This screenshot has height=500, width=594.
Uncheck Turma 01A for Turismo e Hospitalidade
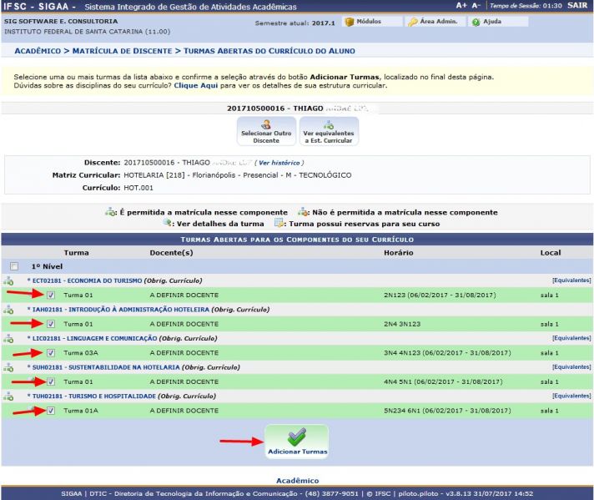pos(52,411)
